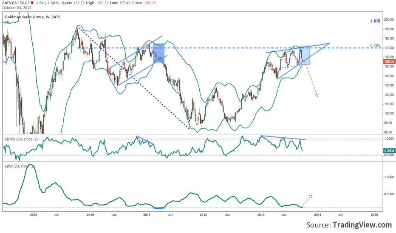
Task: Click the 2015 time axis label
Action: 374,215
